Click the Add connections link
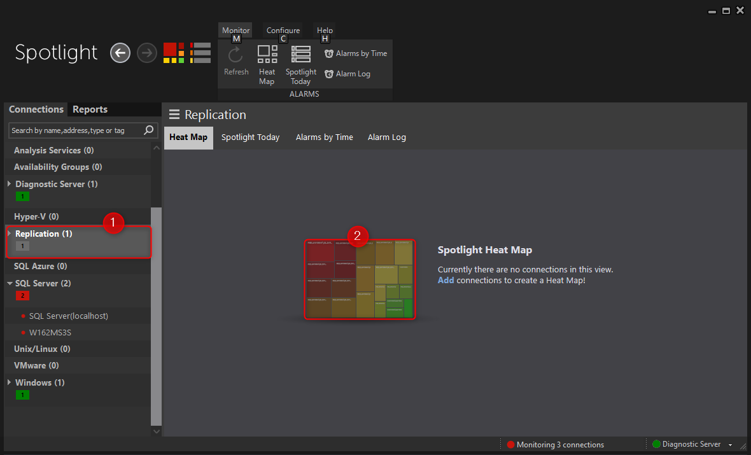Screen dimensions: 751x455 click(446, 281)
